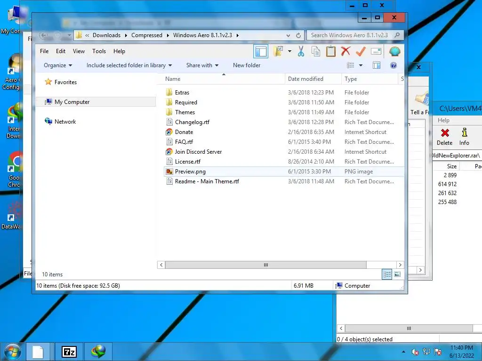This screenshot has width=482, height=361.
Task: Open the Edit menu
Action: click(x=61, y=51)
